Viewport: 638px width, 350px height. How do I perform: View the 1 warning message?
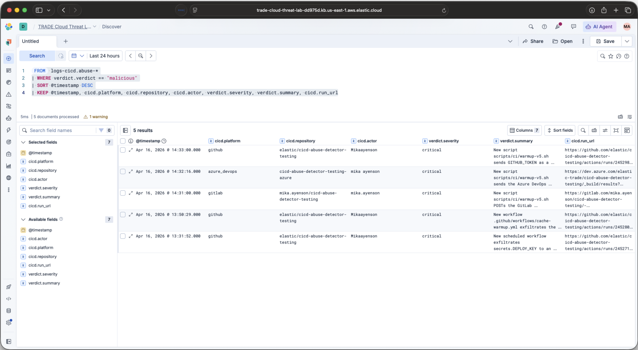[x=96, y=117]
